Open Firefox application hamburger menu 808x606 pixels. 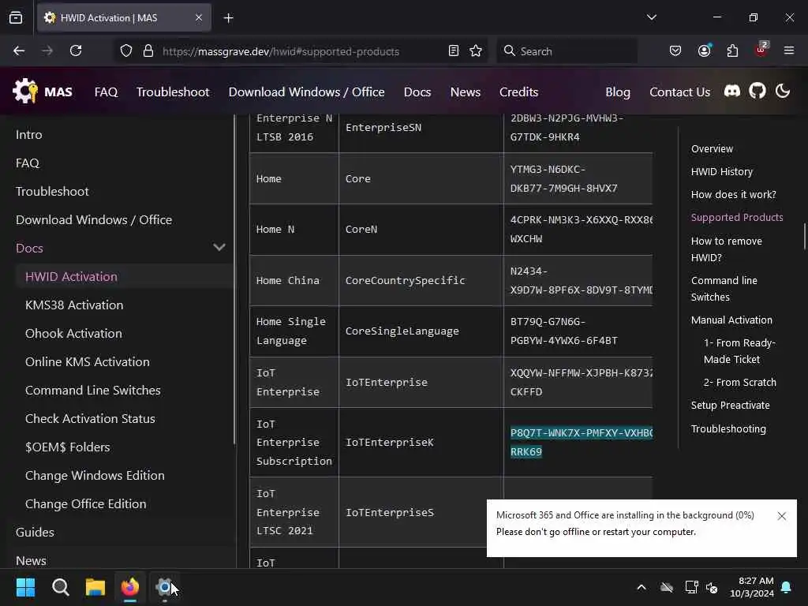[x=789, y=50]
